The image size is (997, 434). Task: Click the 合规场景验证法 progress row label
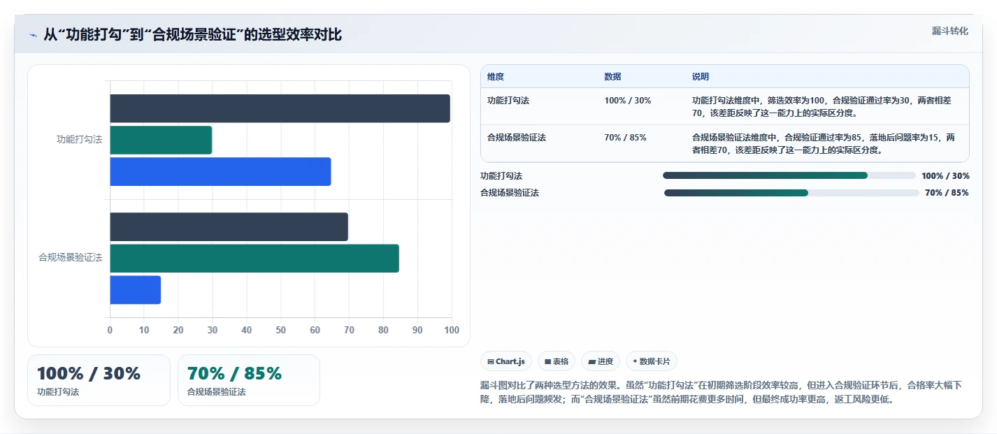(510, 193)
